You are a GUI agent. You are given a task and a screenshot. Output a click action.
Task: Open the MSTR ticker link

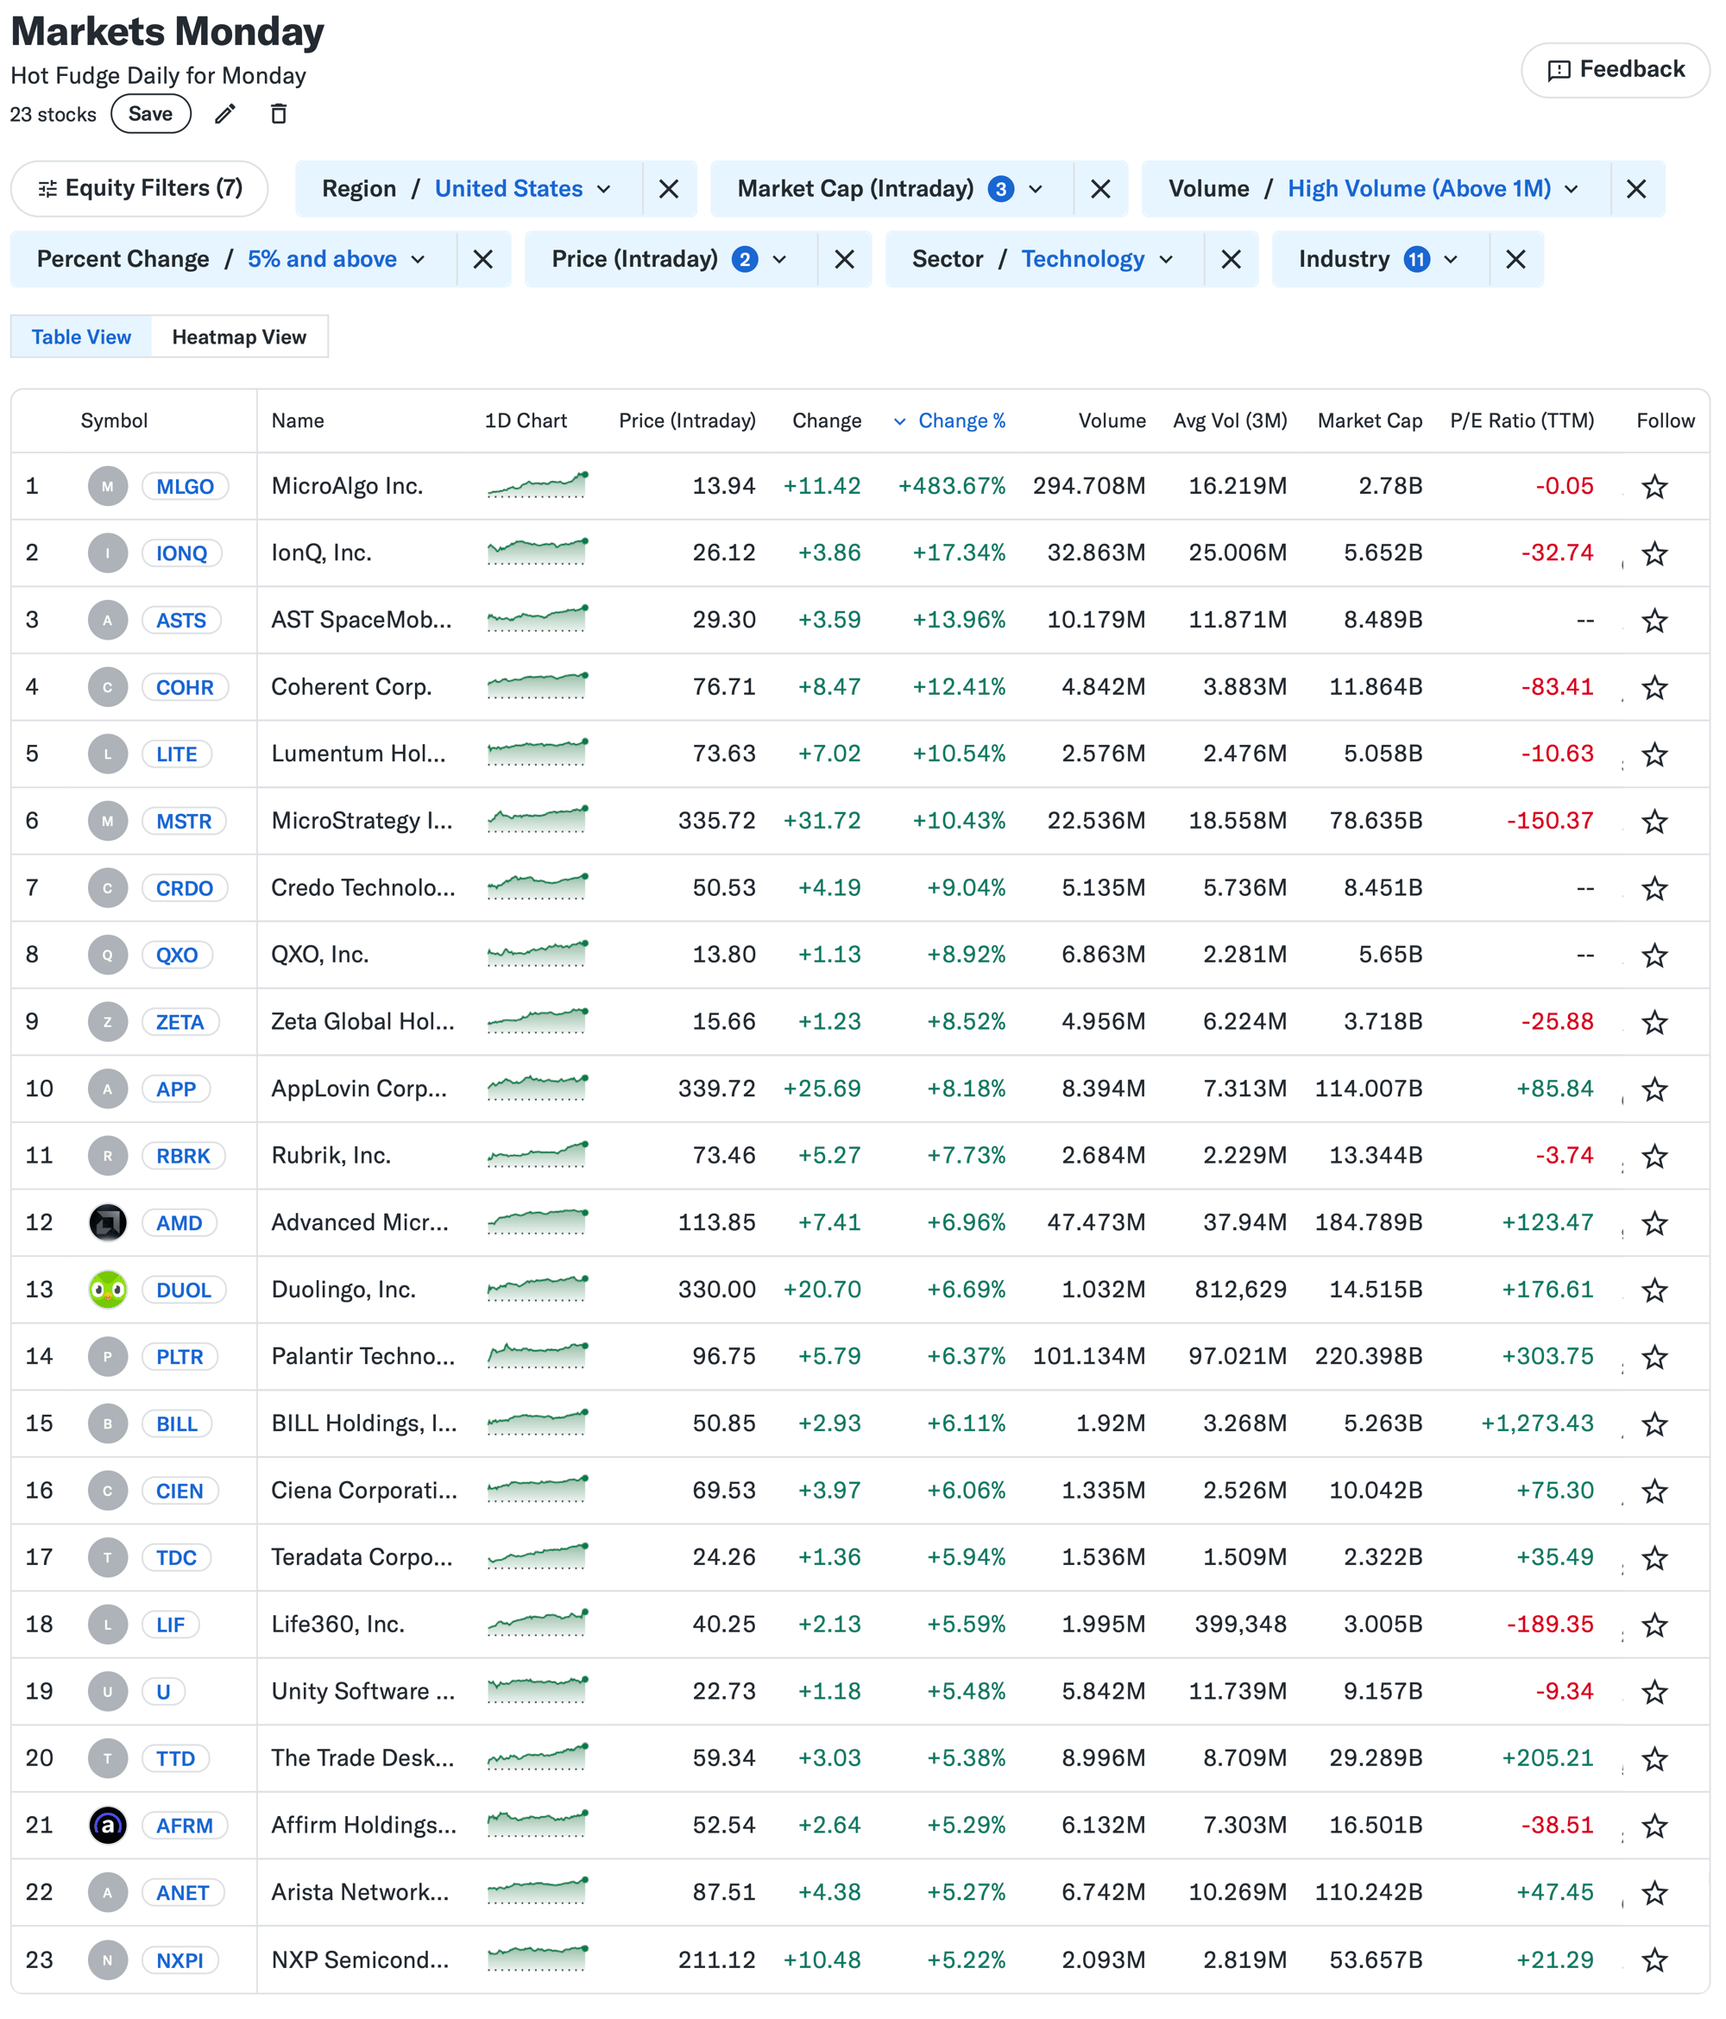[x=183, y=821]
